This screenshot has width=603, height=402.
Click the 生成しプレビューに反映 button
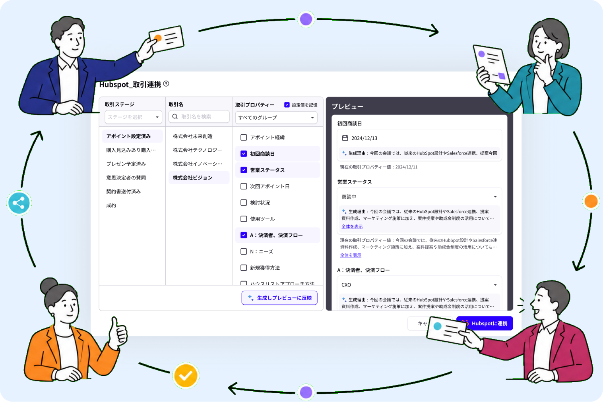(279, 298)
